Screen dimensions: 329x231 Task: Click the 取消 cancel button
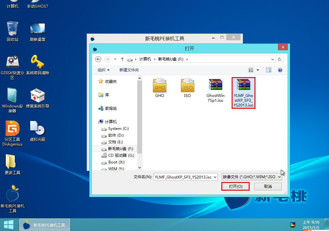point(268,186)
